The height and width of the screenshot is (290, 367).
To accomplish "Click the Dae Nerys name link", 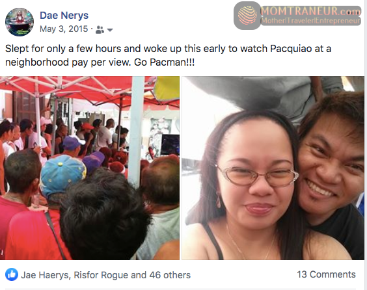I will click(64, 16).
